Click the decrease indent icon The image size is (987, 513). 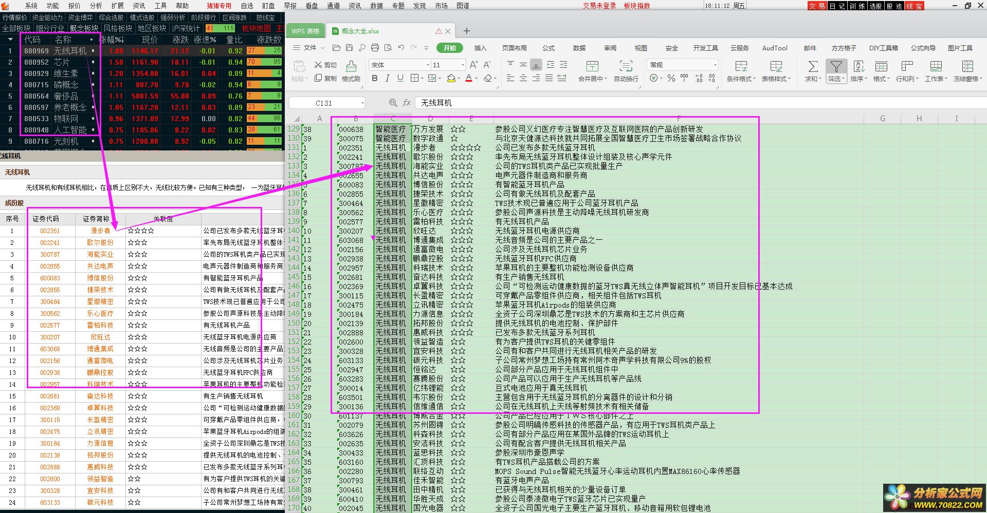click(551, 65)
